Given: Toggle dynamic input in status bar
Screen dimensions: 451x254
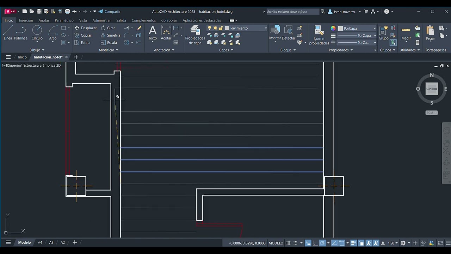Looking at the screenshot, I should [x=308, y=243].
